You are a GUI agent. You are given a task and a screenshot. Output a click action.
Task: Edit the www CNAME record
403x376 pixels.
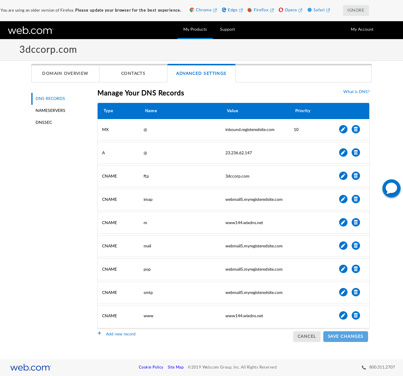tap(343, 315)
